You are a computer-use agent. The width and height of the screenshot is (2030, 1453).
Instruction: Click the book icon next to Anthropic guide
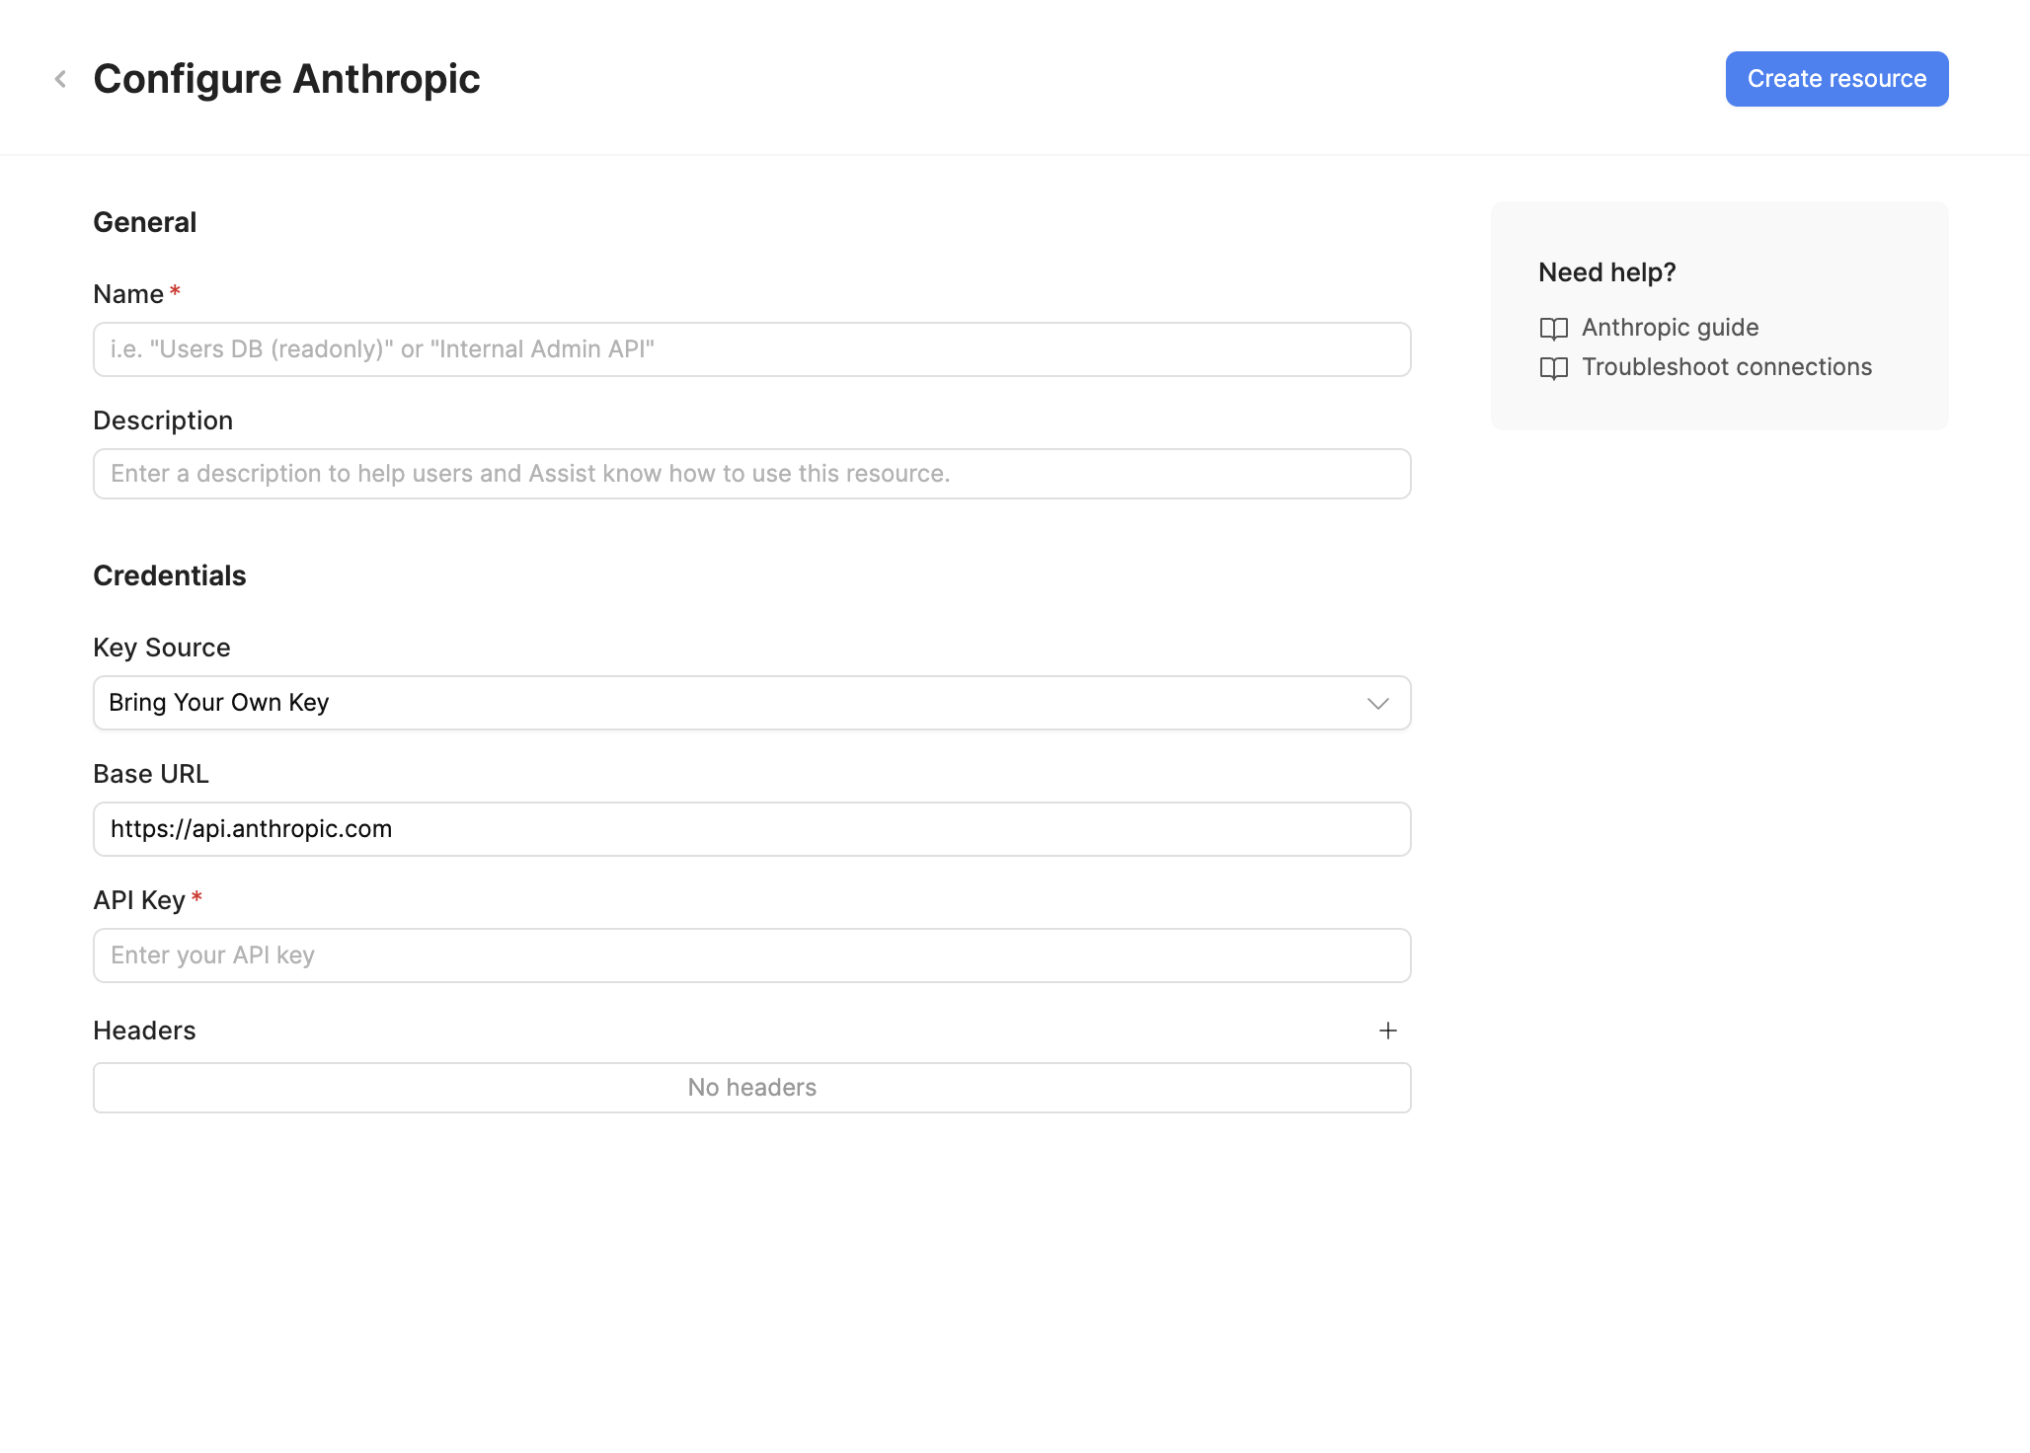pyautogui.click(x=1553, y=329)
